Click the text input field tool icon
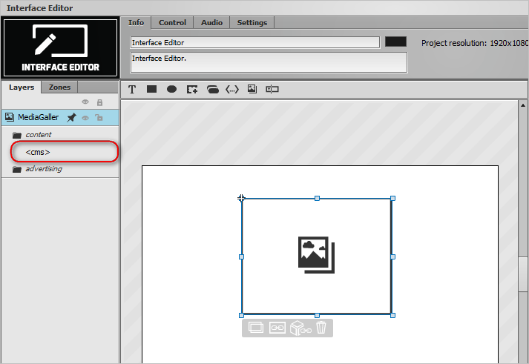The image size is (529, 364). (x=272, y=89)
